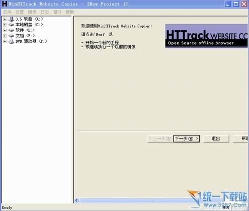This screenshot has width=249, height=211.
Task: Maximize the WinHTTrack window
Action: [x=236, y=4]
